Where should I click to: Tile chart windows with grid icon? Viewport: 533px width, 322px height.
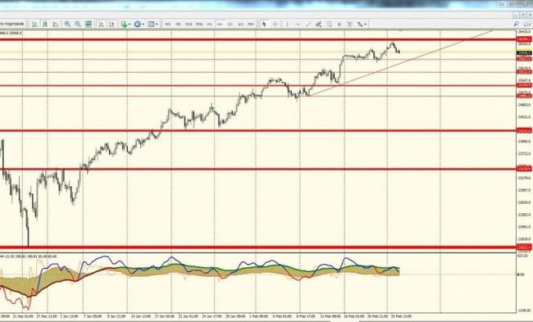click(x=89, y=24)
